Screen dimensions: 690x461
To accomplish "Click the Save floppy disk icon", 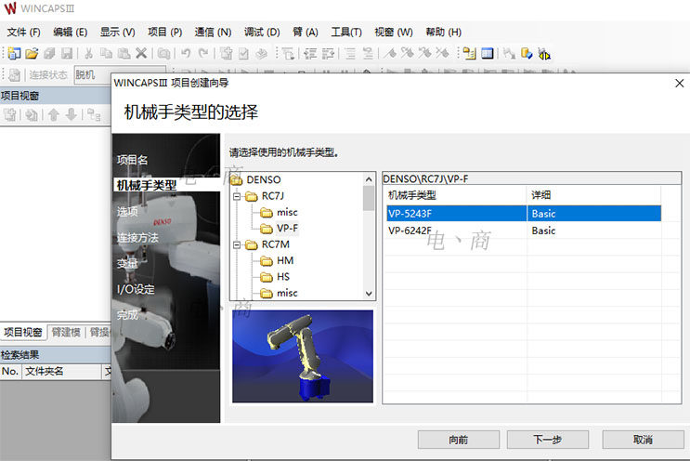I will click(x=67, y=54).
